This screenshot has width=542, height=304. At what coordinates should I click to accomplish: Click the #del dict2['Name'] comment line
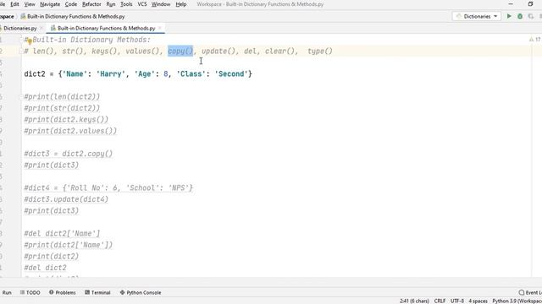(62, 233)
